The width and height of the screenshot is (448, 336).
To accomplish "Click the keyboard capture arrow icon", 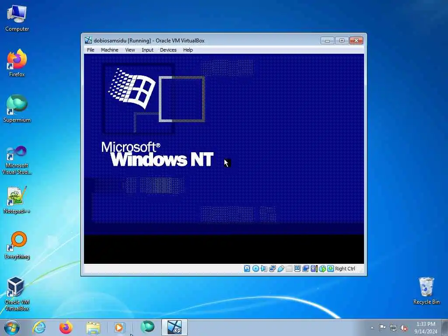I will click(x=331, y=269).
